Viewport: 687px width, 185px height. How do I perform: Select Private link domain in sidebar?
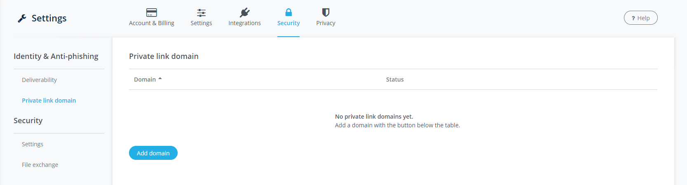click(x=49, y=101)
